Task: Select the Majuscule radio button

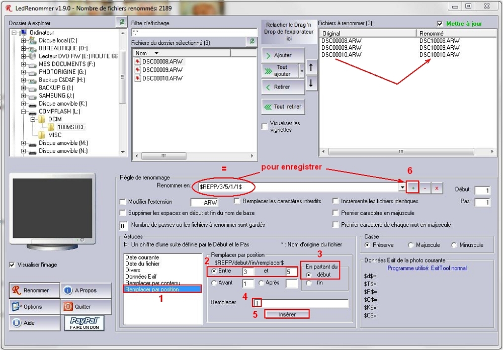Action: (411, 245)
